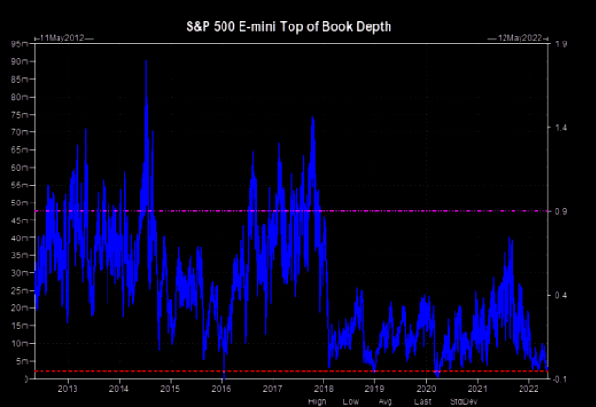The width and height of the screenshot is (596, 407).
Task: Click the 45m left axis label
Action: click(20, 220)
